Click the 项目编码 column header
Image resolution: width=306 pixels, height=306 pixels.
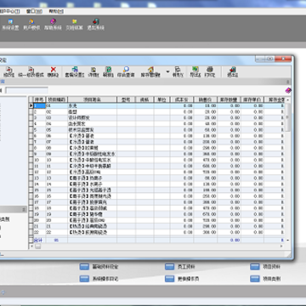pos(57,99)
